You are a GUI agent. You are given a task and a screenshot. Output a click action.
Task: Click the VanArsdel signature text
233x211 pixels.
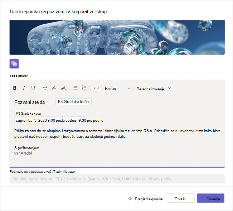(x=23, y=153)
